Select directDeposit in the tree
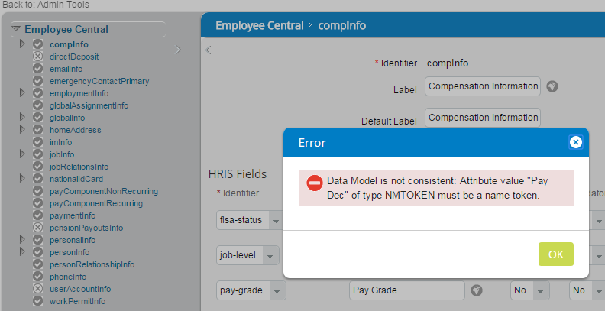This screenshot has height=311, width=605. (x=74, y=57)
